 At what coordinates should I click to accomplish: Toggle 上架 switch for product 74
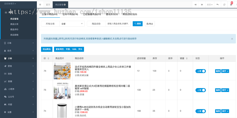(200, 111)
